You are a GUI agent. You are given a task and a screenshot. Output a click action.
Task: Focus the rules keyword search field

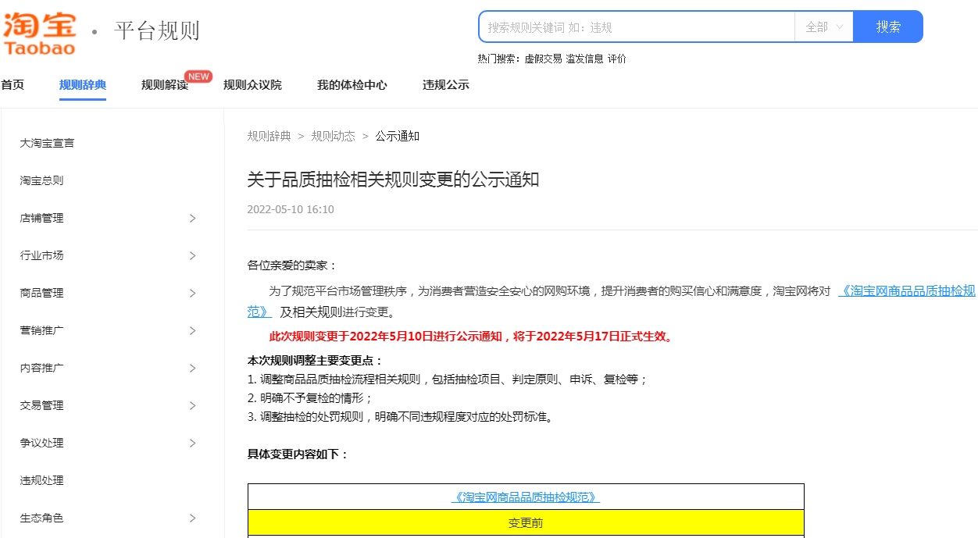(637, 27)
